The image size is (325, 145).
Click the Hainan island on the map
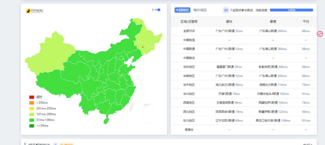pyautogui.click(x=106, y=121)
